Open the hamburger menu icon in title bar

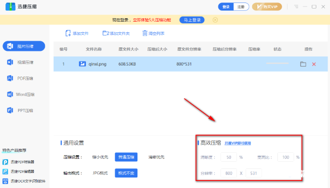pos(296,7)
